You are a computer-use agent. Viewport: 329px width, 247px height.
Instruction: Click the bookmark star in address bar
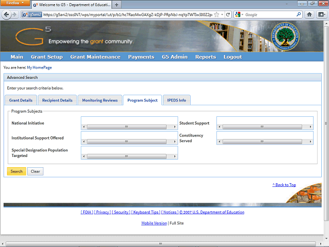click(216, 15)
